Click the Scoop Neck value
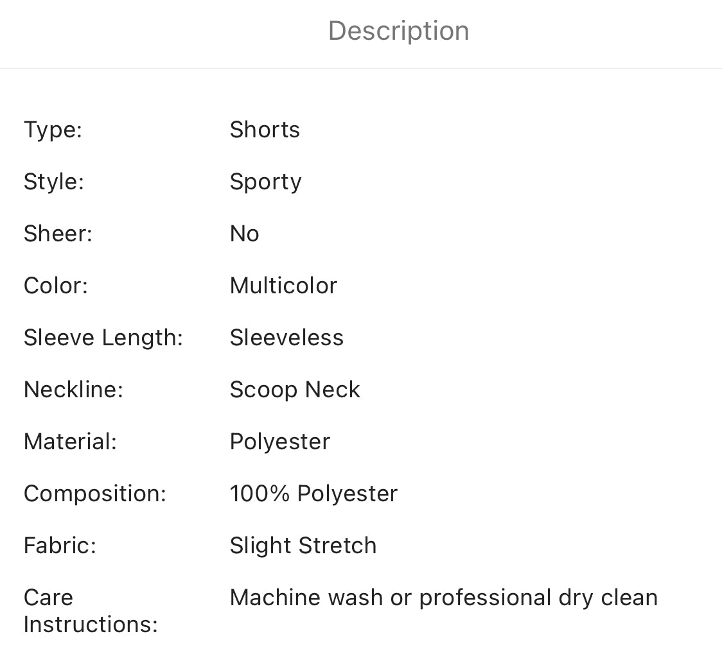 pos(295,390)
